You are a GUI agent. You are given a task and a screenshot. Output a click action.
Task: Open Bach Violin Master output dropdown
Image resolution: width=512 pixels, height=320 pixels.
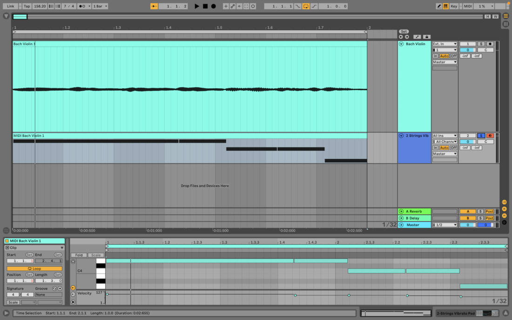pyautogui.click(x=445, y=62)
